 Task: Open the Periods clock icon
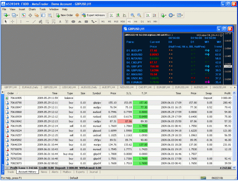click(171, 15)
